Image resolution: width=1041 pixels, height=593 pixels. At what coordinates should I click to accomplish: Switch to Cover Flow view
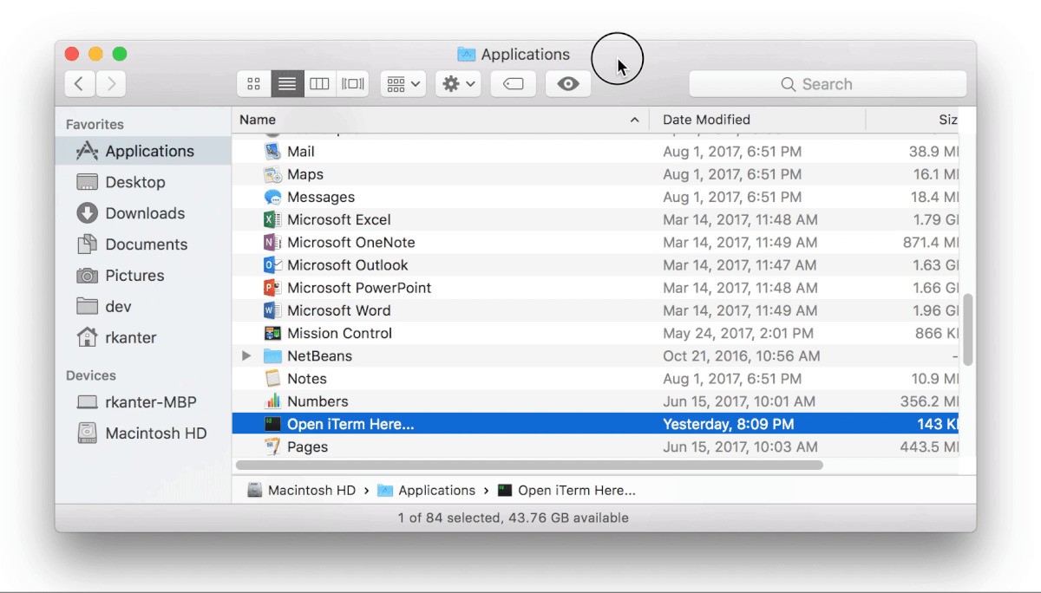coord(352,84)
